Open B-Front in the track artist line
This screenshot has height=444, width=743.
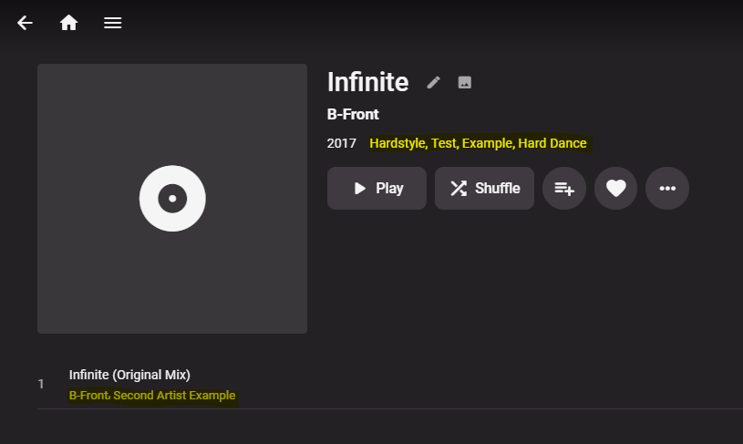coord(88,396)
